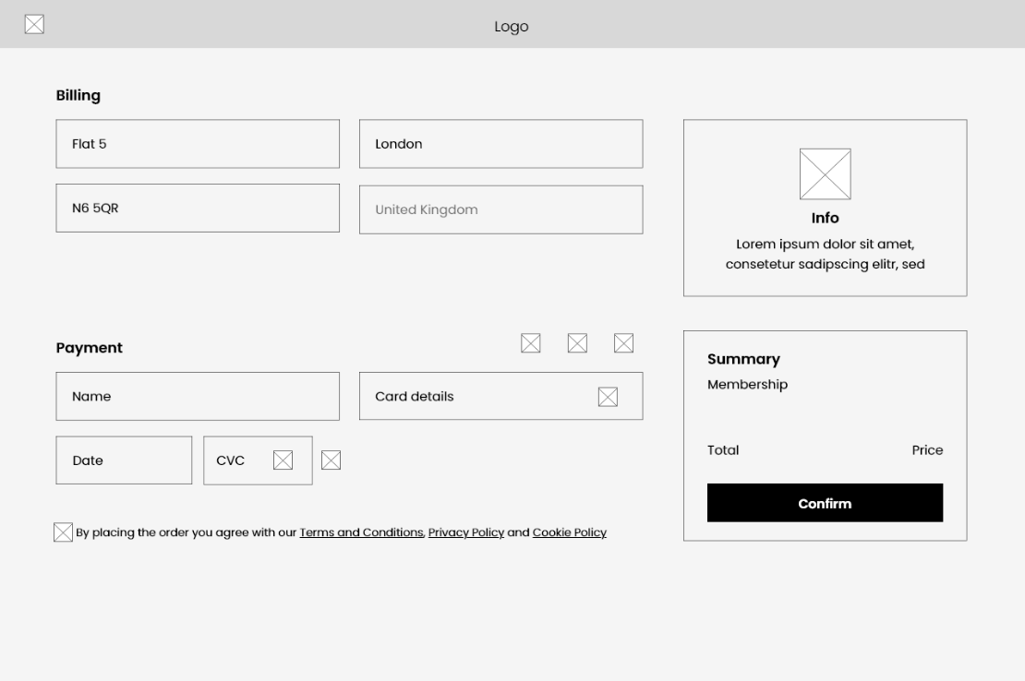The width and height of the screenshot is (1025, 681).
Task: Focus the cardholder Name field
Action: pos(198,397)
